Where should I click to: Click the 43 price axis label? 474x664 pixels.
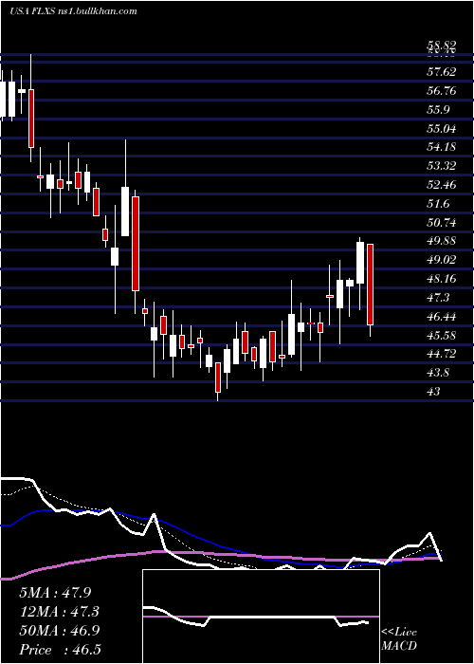coord(434,392)
